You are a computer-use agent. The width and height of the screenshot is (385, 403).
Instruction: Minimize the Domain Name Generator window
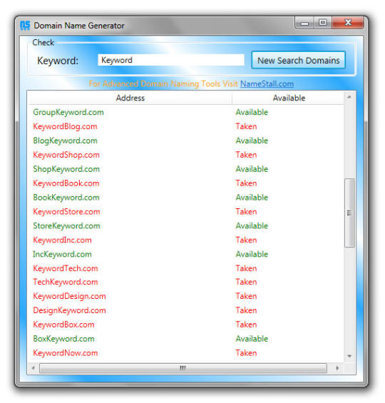(304, 23)
